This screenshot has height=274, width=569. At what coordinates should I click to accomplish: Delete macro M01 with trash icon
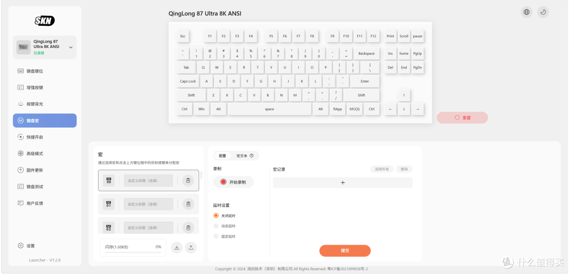click(188, 204)
